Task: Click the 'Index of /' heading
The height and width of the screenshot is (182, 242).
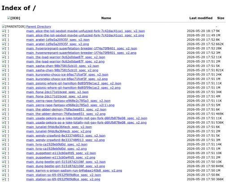Action: [19, 8]
